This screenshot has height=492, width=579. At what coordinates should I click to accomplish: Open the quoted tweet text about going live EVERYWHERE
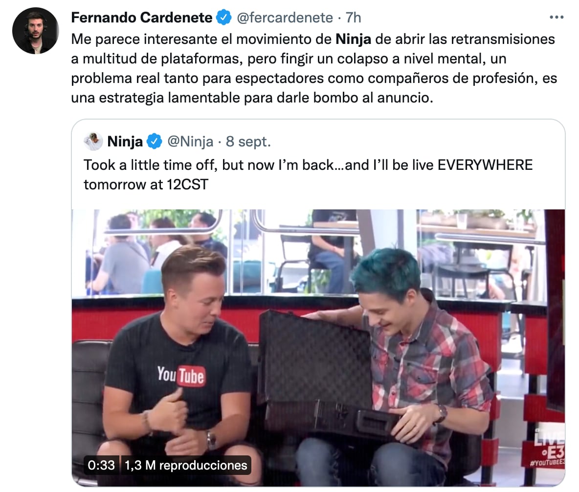tap(308, 175)
